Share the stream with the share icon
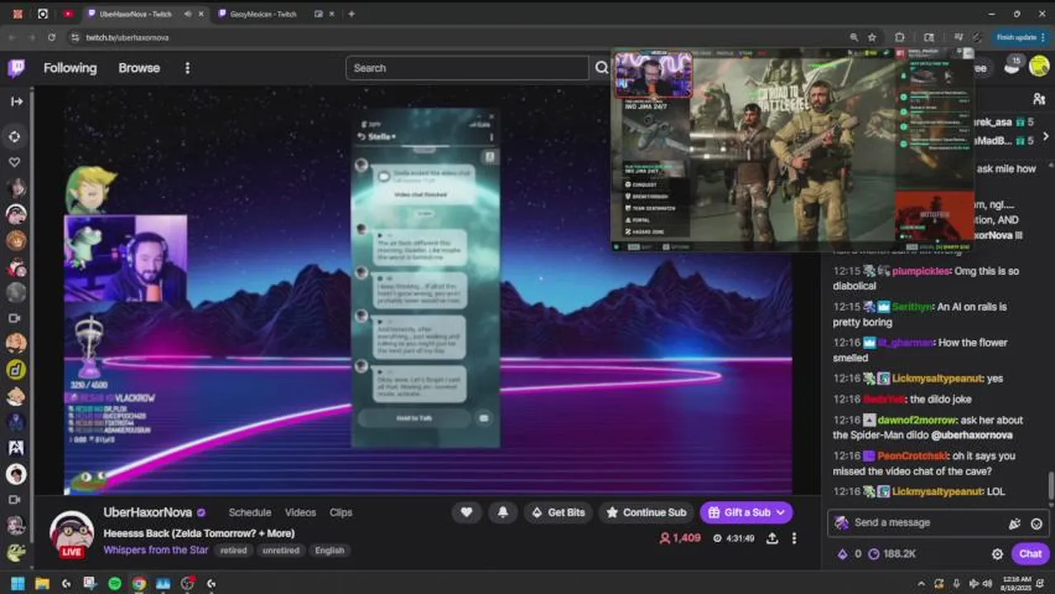This screenshot has width=1055, height=594. point(772,538)
